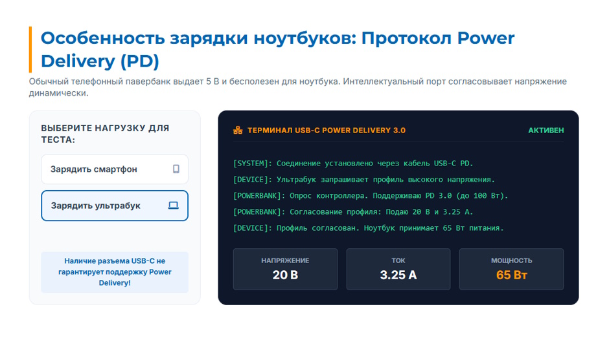Select the 'Зарядить смартфон' load button

click(x=115, y=169)
